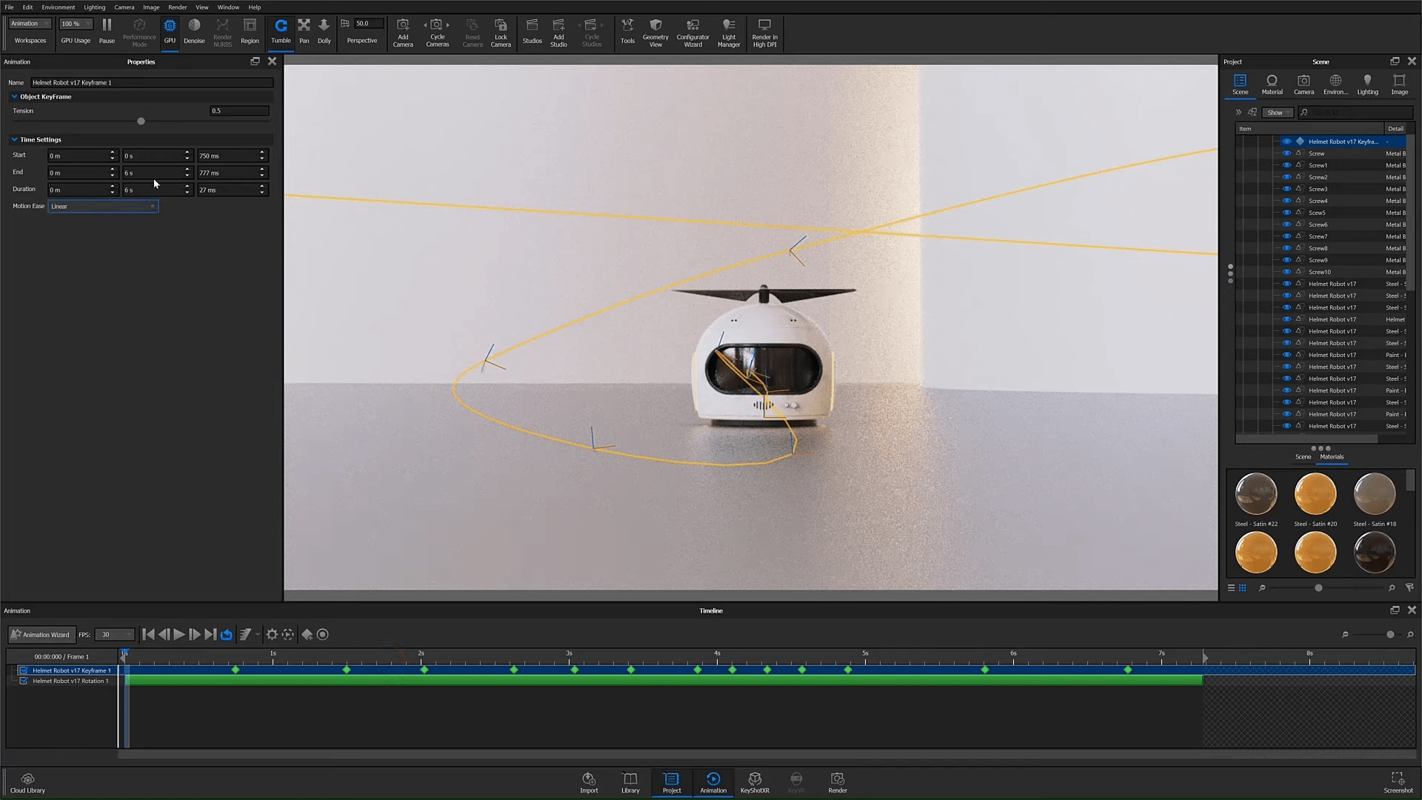Image resolution: width=1422 pixels, height=800 pixels.
Task: Click the Tension slider handle
Action: point(141,121)
